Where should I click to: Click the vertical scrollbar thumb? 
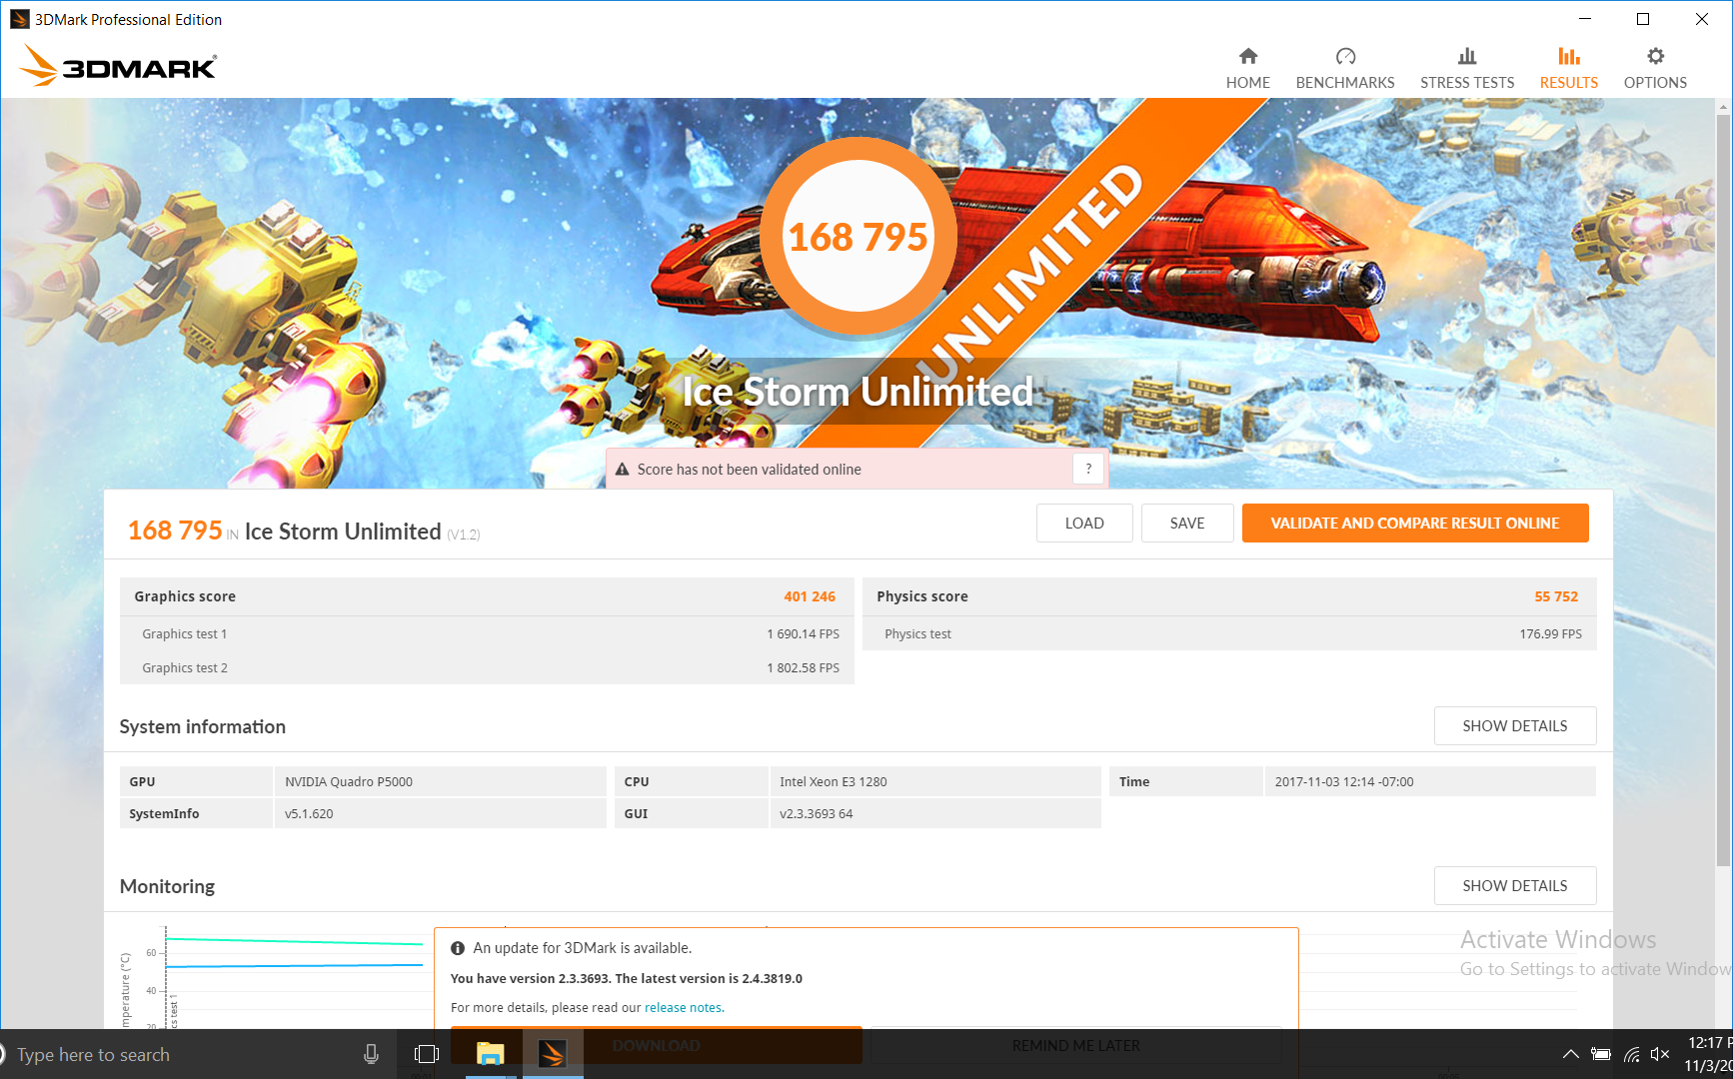coord(1724,490)
